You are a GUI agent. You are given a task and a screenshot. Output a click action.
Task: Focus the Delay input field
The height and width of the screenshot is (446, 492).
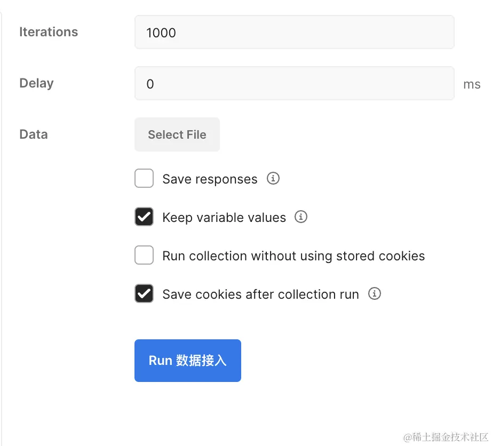294,84
